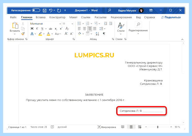This screenshot has height=136, width=192.
Task: Click the Line Spacing icon
Action: (101, 29)
